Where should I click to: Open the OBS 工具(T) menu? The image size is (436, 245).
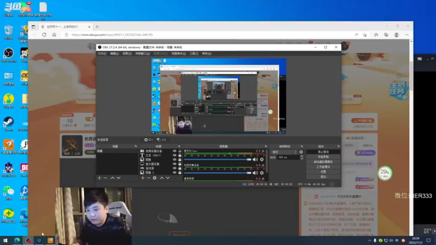[194, 53]
